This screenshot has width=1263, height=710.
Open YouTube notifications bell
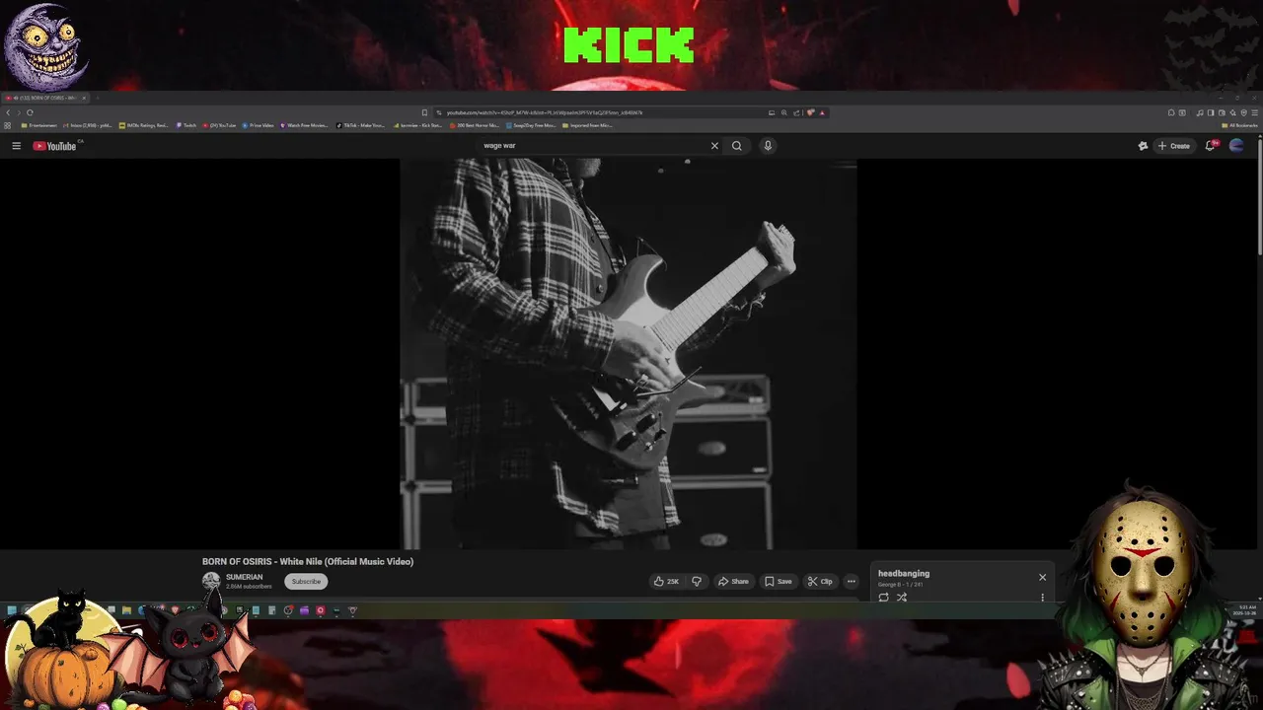(1211, 146)
